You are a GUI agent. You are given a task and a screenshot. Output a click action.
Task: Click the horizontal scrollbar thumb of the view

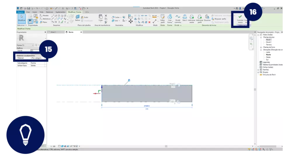pos(166,146)
